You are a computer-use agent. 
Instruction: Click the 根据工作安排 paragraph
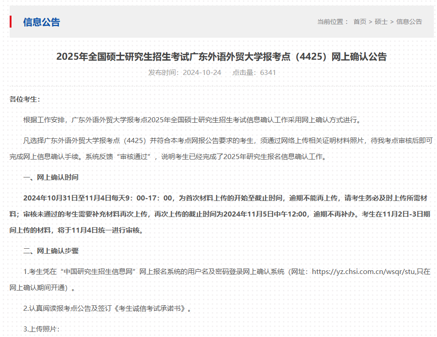pos(192,120)
